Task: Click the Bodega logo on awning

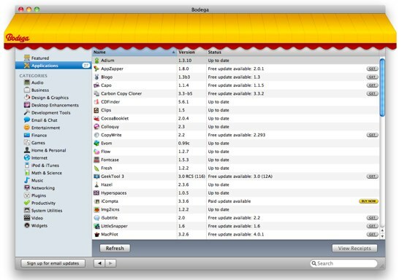Action: pos(18,38)
